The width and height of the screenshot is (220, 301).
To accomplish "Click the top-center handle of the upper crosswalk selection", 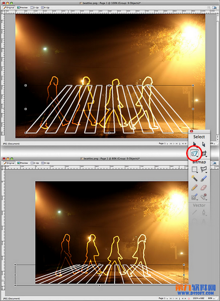I will [109, 85].
